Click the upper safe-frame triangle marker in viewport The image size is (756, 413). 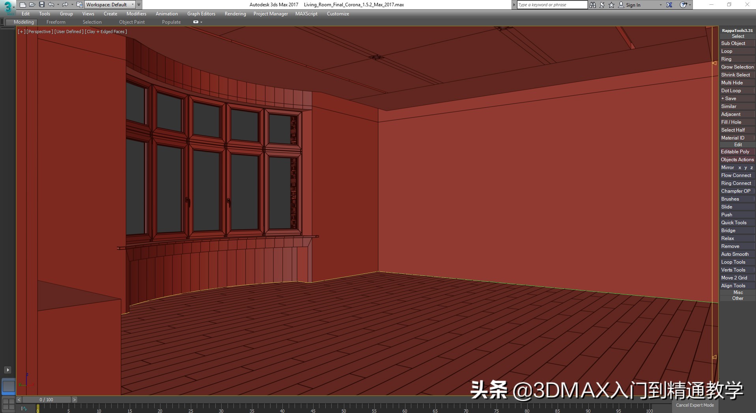tap(714, 63)
